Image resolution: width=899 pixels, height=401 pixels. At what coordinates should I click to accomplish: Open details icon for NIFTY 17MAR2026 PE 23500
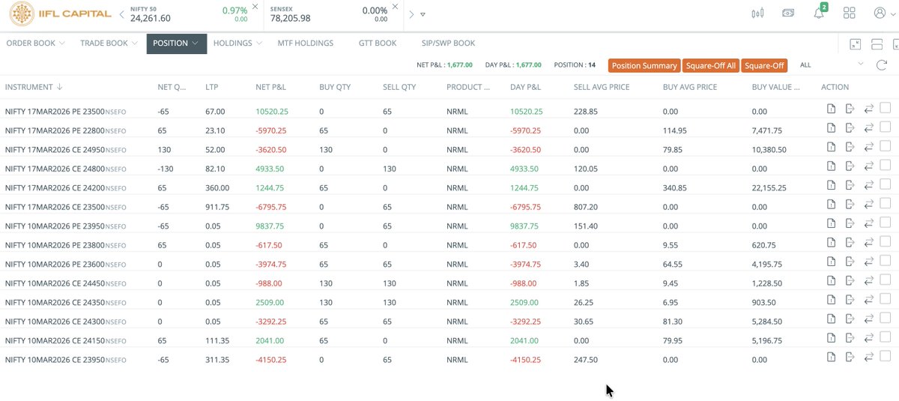pyautogui.click(x=832, y=108)
